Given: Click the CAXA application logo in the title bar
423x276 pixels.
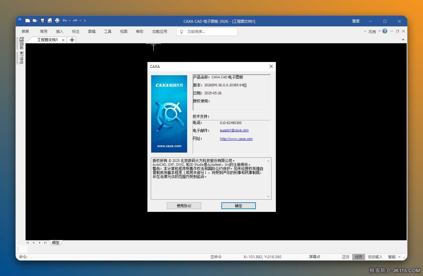Looking at the screenshot, I should [x=19, y=21].
